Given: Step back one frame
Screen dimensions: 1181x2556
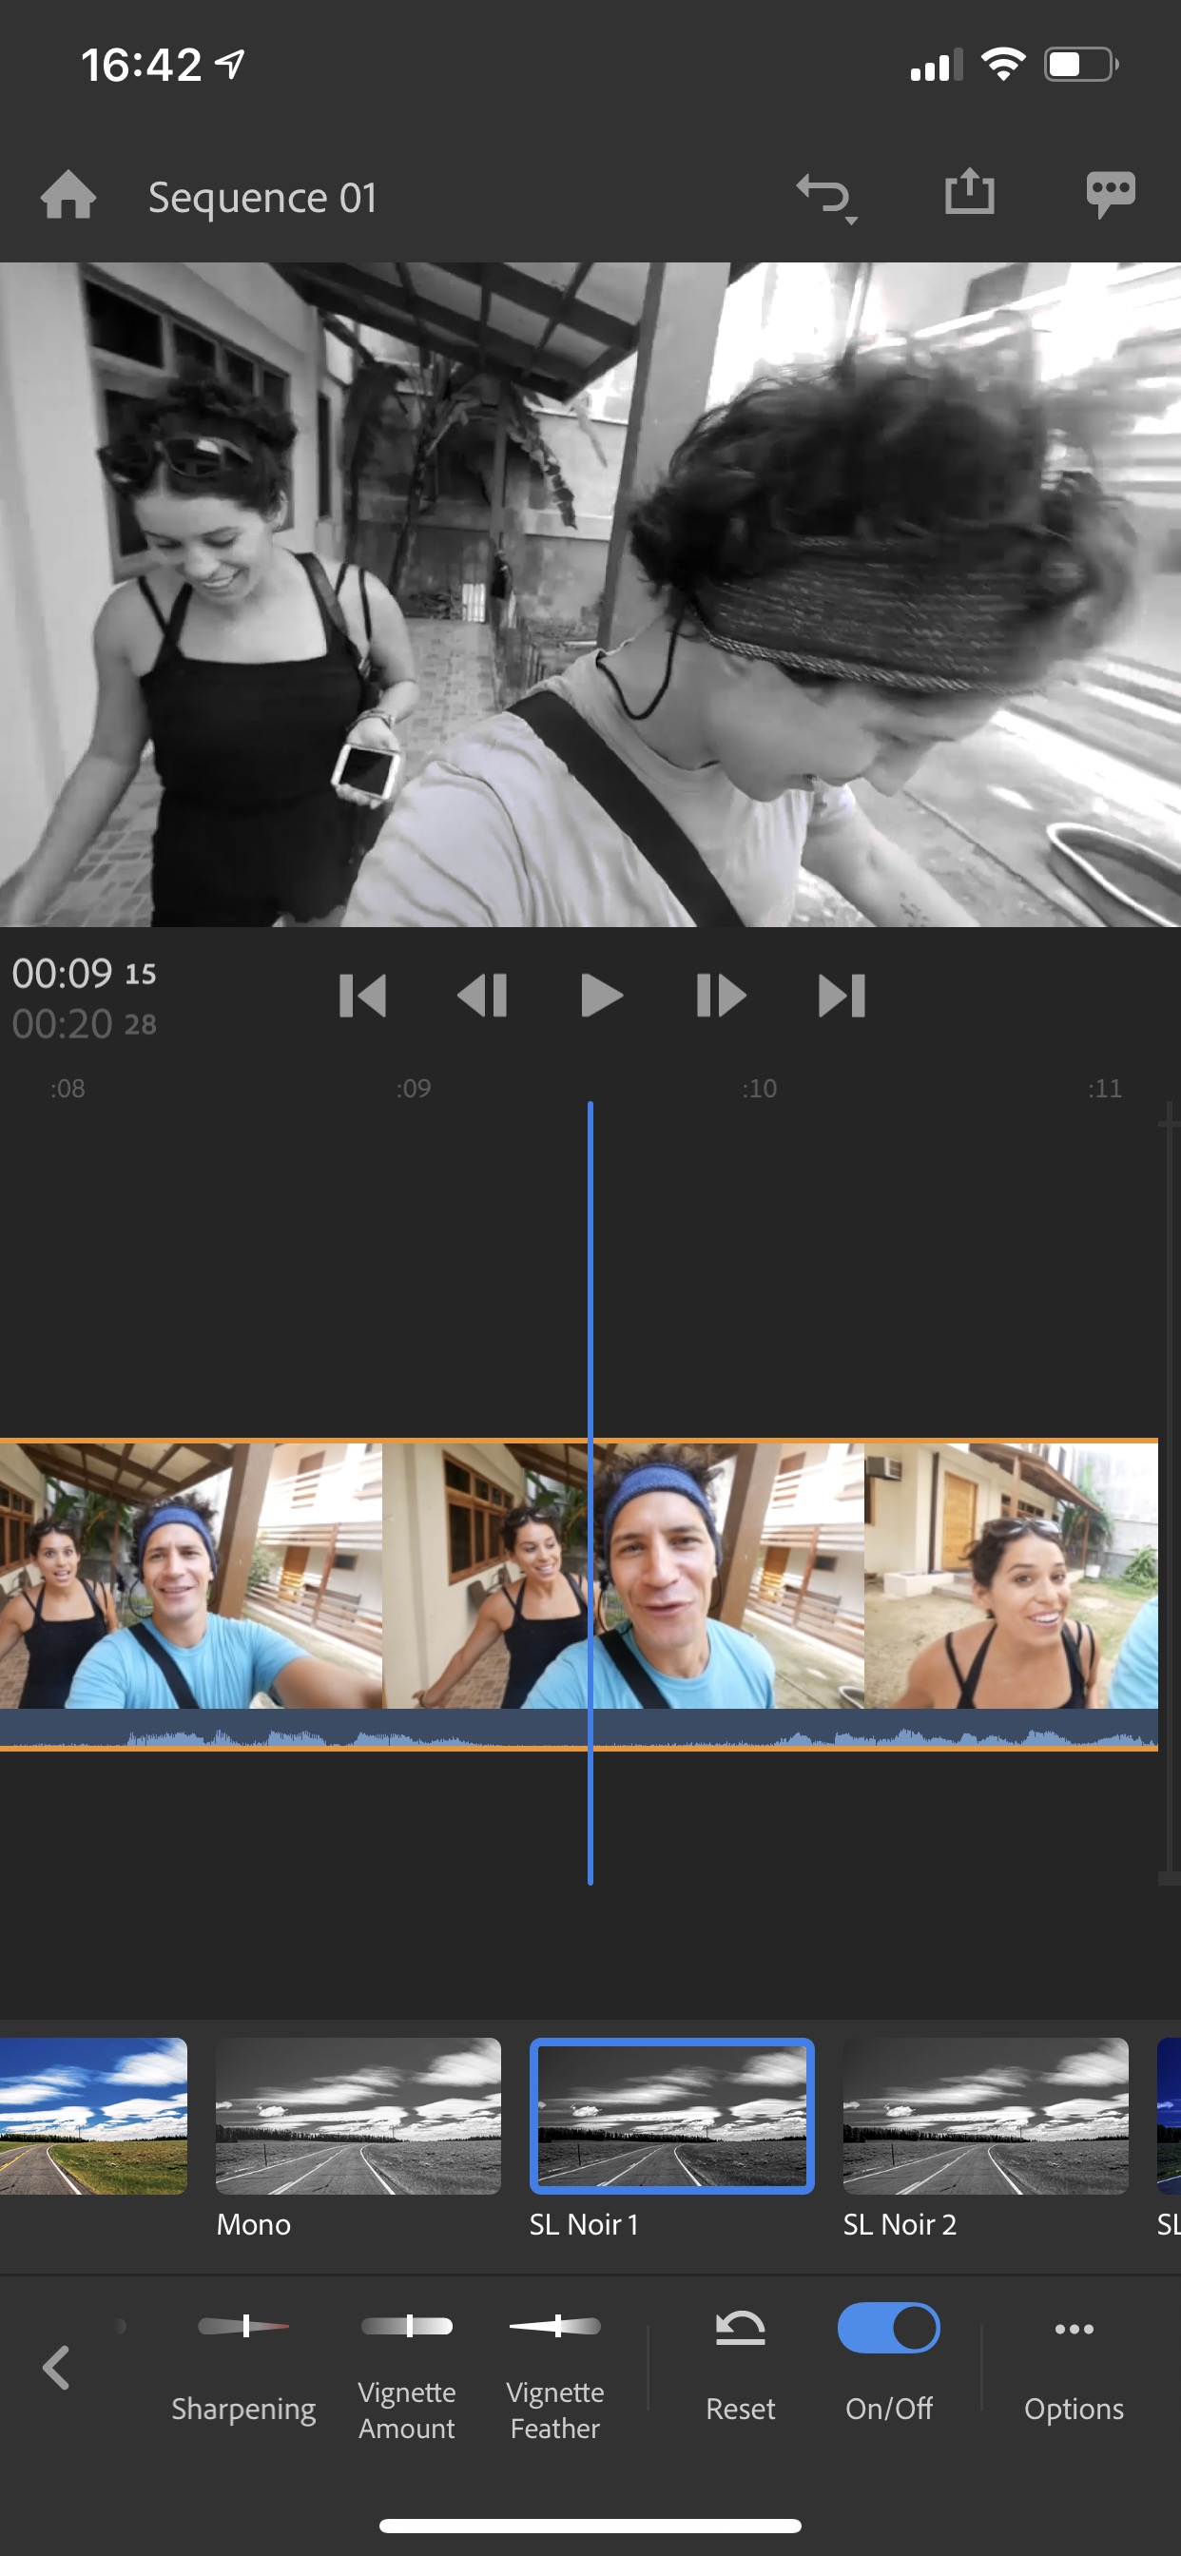Looking at the screenshot, I should coord(482,996).
